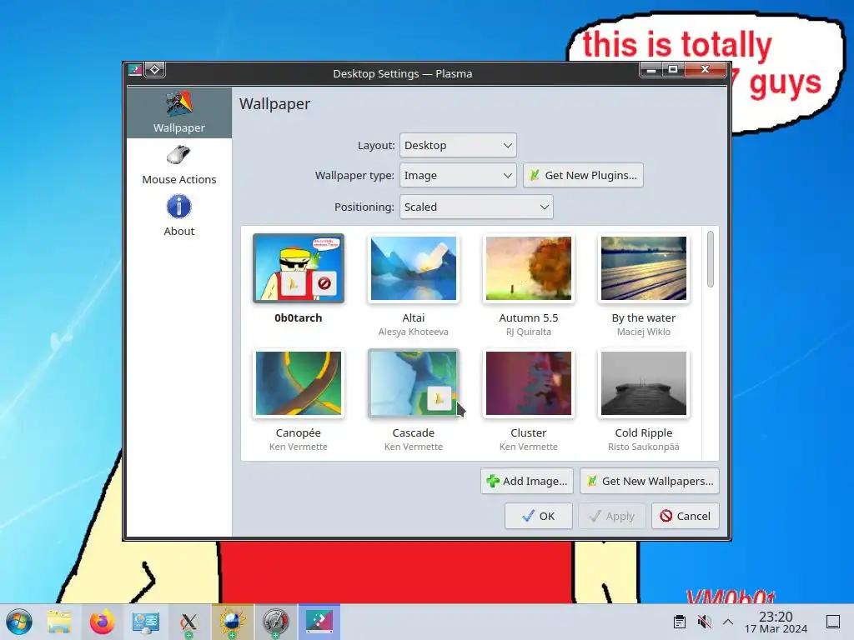Open the clipboard tray icon
Viewport: 854px width, 640px height.
(x=679, y=622)
